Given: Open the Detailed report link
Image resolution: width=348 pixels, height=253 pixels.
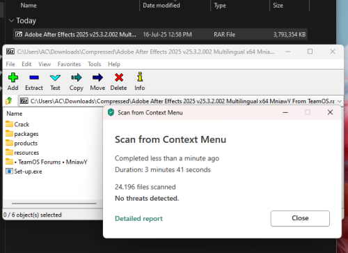Looking at the screenshot, I should (139, 219).
